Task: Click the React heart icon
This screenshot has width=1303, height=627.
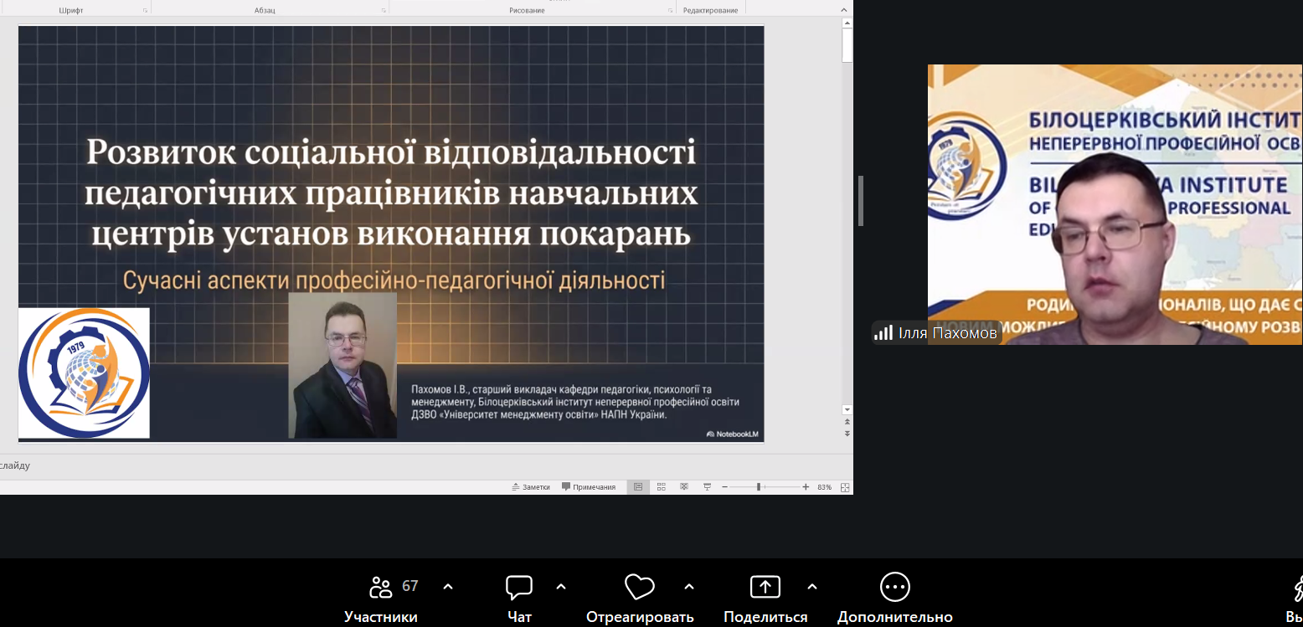Action: 640,588
